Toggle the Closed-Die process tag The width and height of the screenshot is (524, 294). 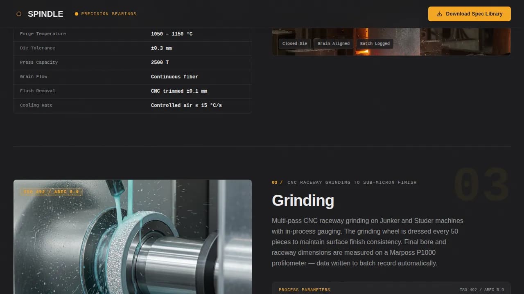coord(294,44)
